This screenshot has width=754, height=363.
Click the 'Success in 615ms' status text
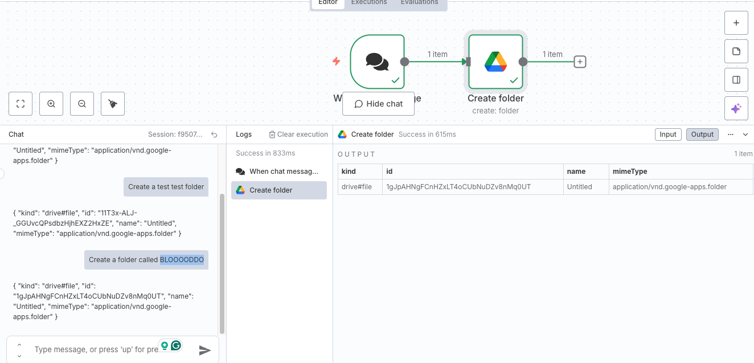(427, 134)
